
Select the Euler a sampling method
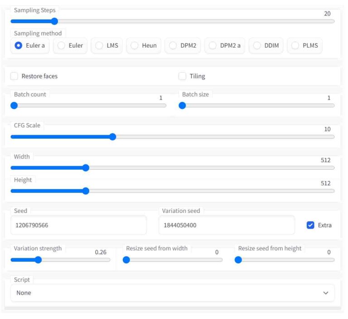pos(19,45)
